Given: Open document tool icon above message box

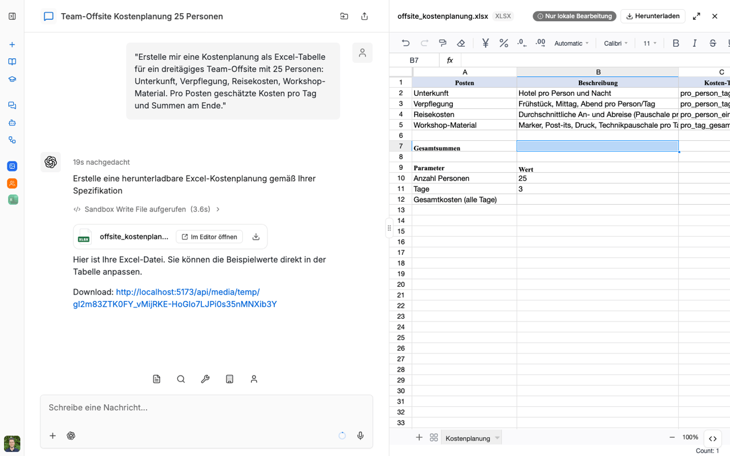Looking at the screenshot, I should (x=157, y=379).
